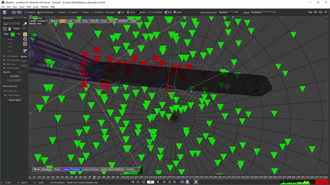This screenshot has width=330, height=185.
Task: Click the Play button in transport controls
Action: [158, 182]
